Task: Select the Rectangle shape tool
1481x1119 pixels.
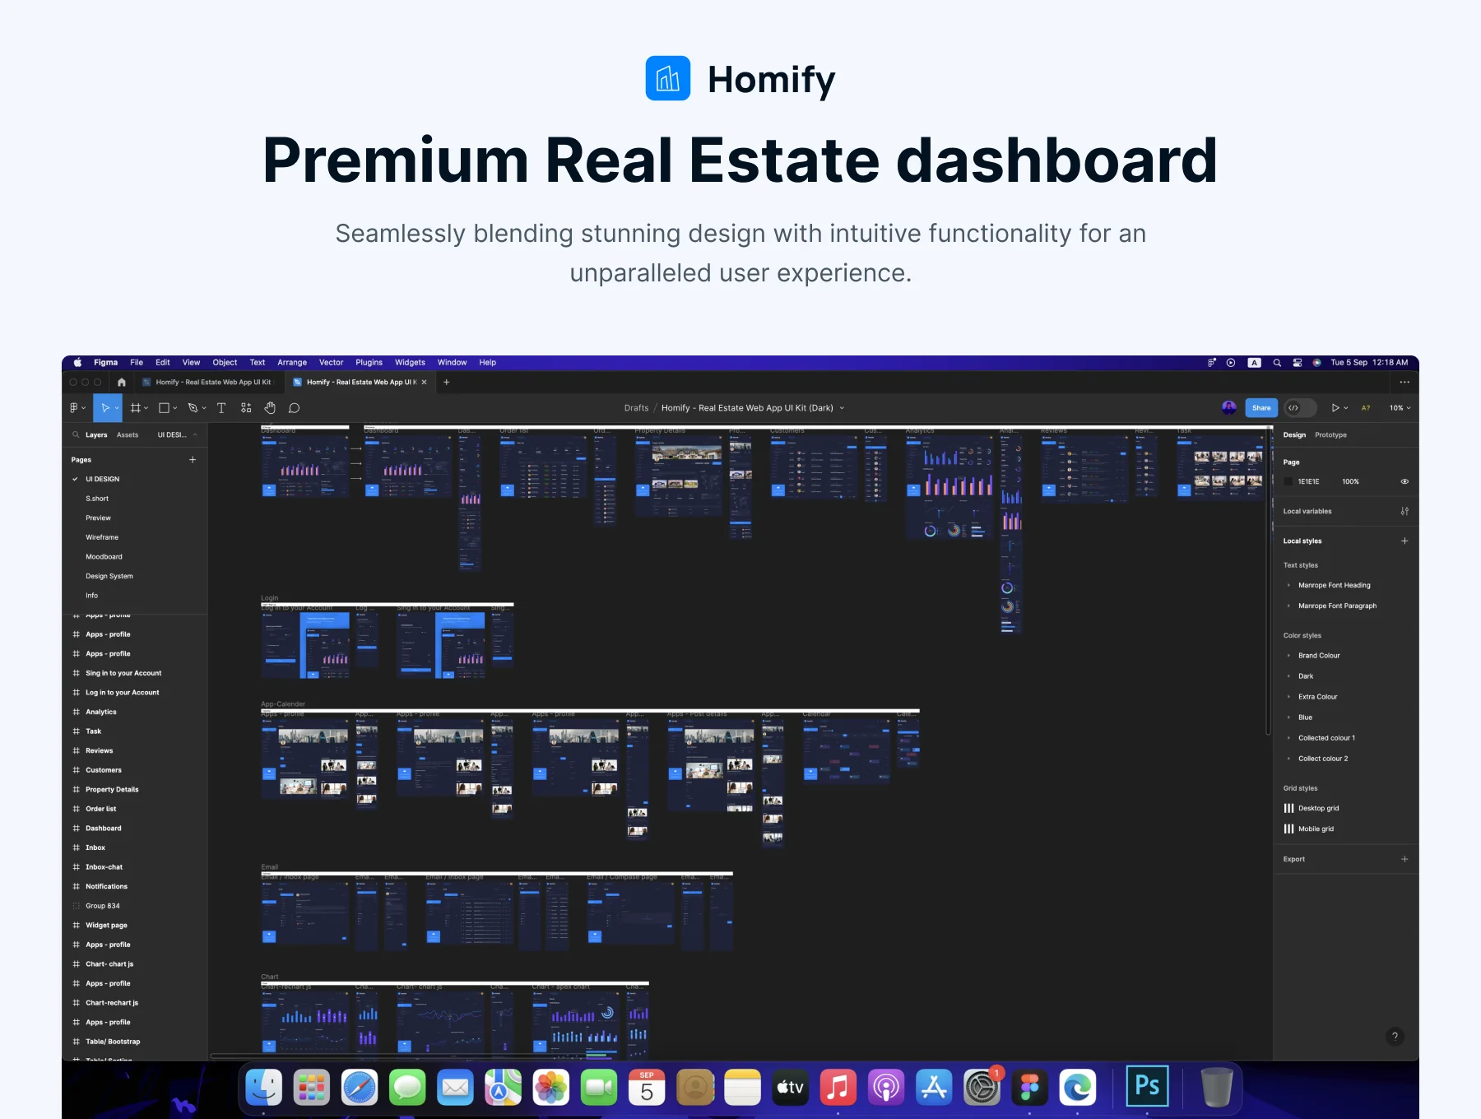Action: coord(164,407)
